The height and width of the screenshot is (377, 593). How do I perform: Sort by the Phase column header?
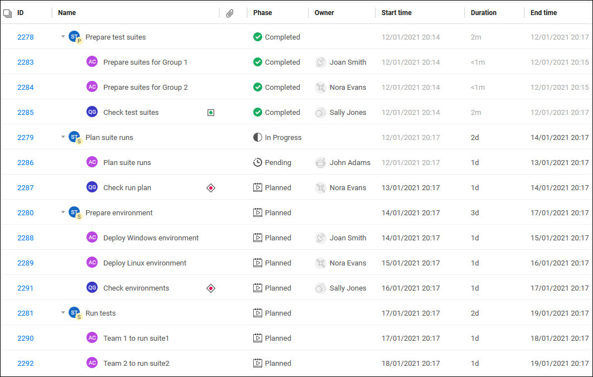coord(262,13)
